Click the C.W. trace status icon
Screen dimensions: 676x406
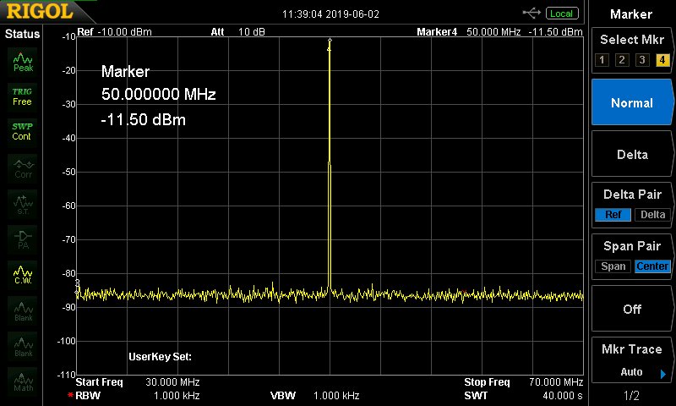(23, 275)
